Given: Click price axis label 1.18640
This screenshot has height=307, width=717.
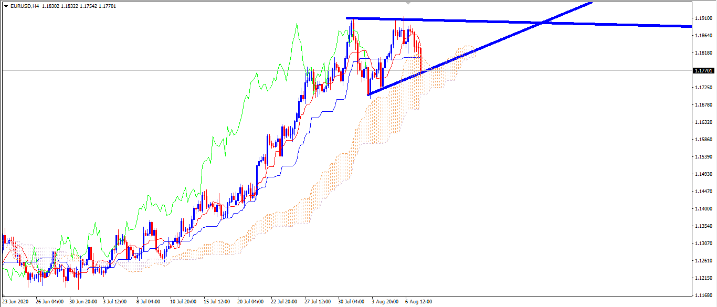Looking at the screenshot, I should point(703,36).
